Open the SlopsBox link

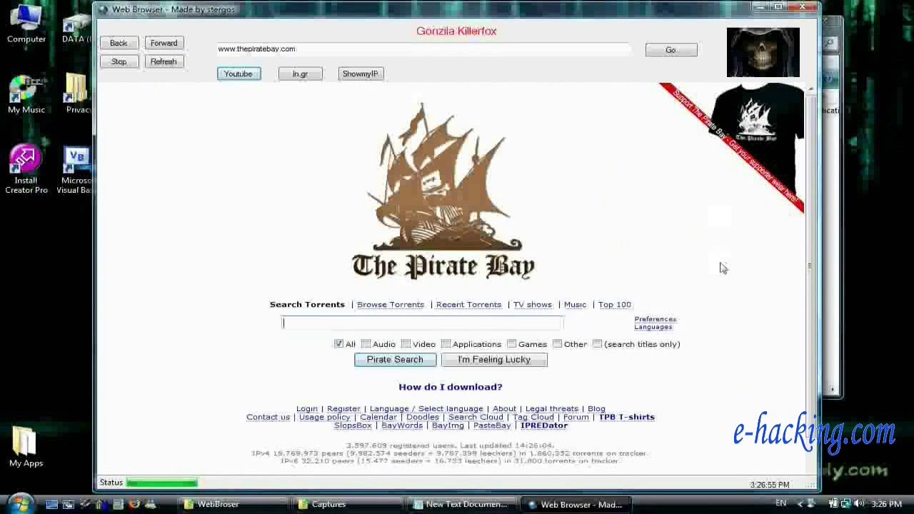click(353, 425)
